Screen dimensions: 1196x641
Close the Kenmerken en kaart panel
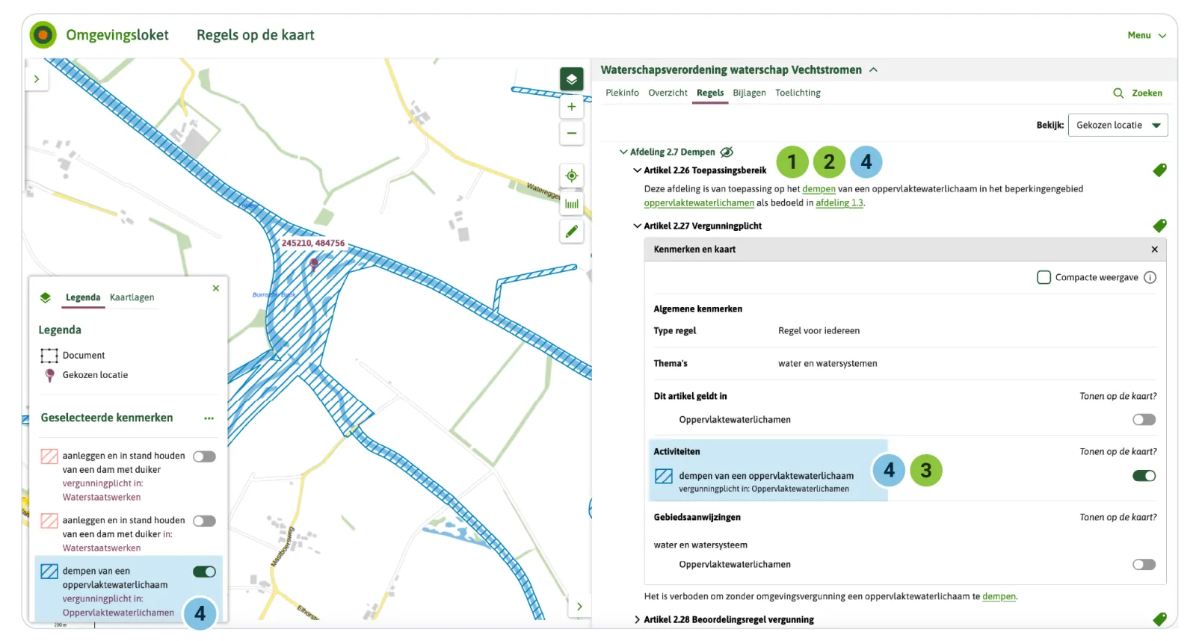[x=1154, y=250]
